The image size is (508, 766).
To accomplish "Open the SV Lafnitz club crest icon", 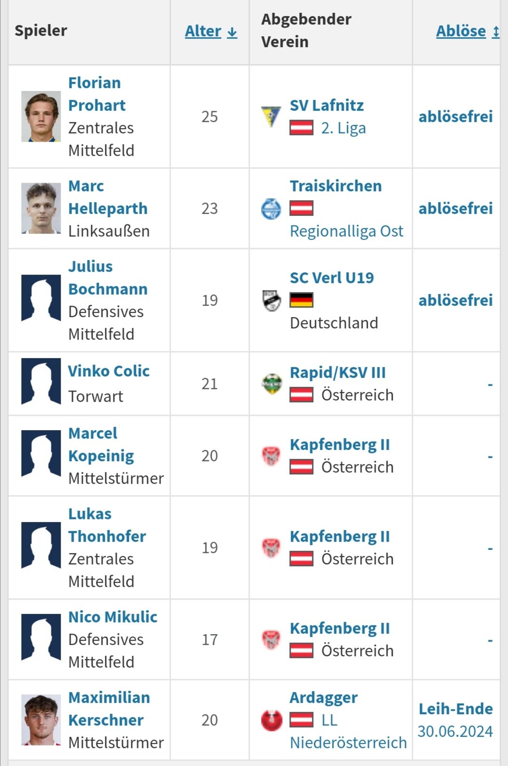I will click(271, 117).
